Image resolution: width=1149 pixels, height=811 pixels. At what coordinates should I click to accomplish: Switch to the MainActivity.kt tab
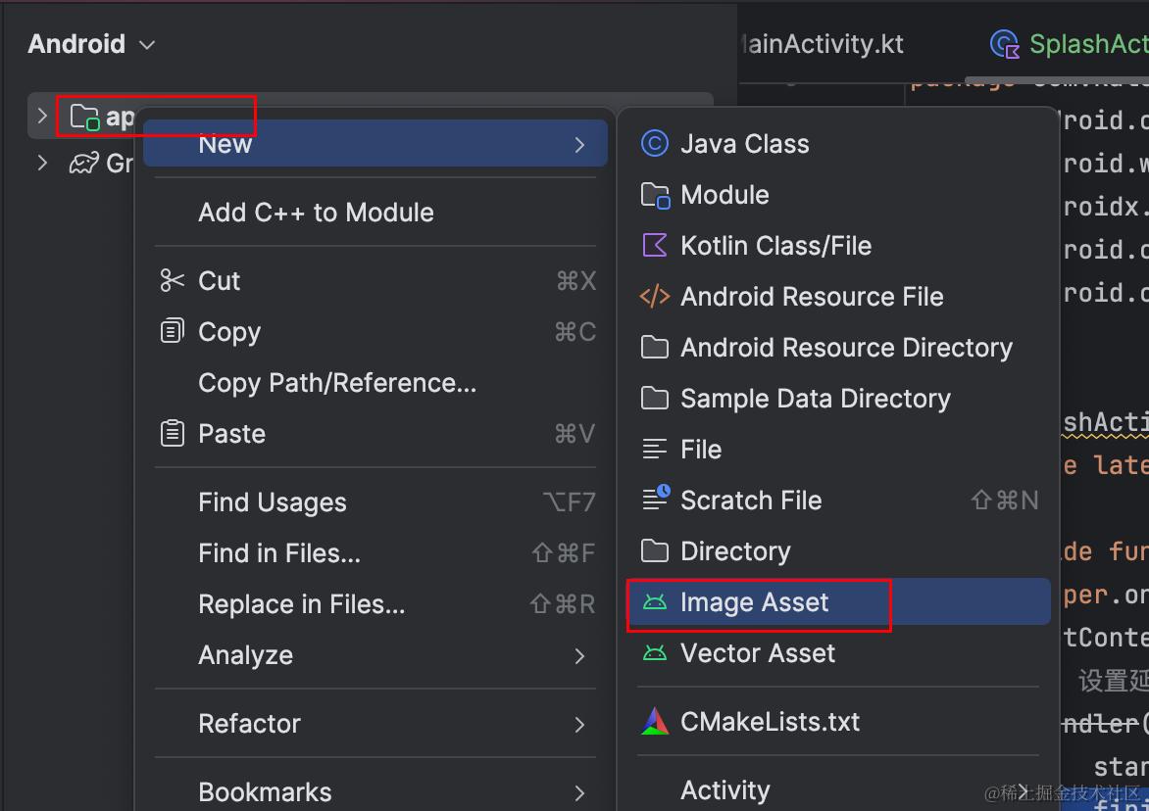824,44
